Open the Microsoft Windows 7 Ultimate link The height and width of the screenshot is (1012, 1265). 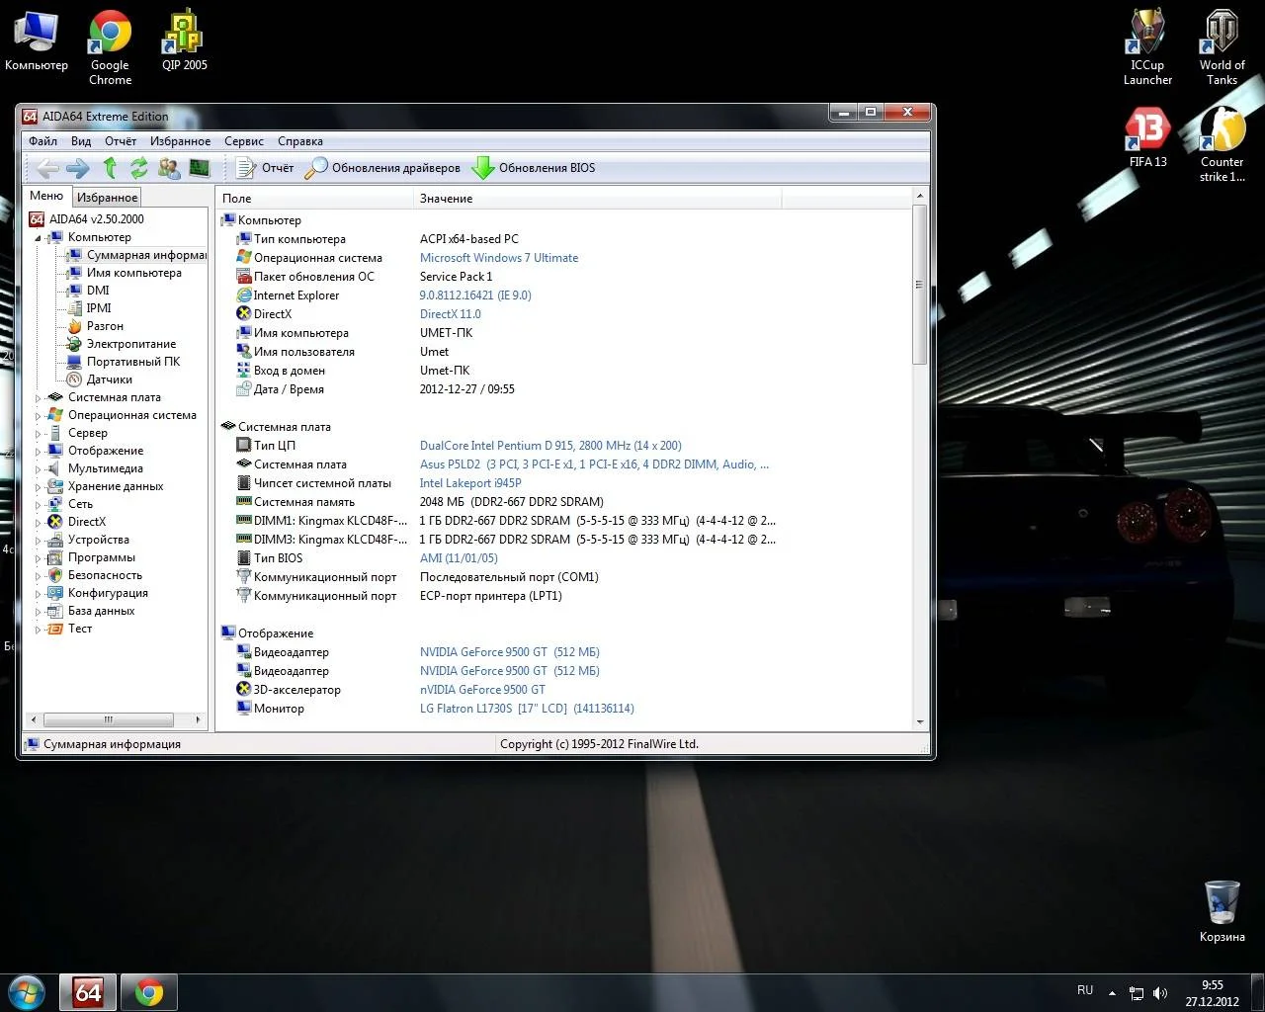[498, 258]
